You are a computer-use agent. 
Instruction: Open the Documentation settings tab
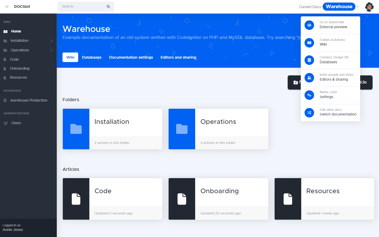[131, 57]
